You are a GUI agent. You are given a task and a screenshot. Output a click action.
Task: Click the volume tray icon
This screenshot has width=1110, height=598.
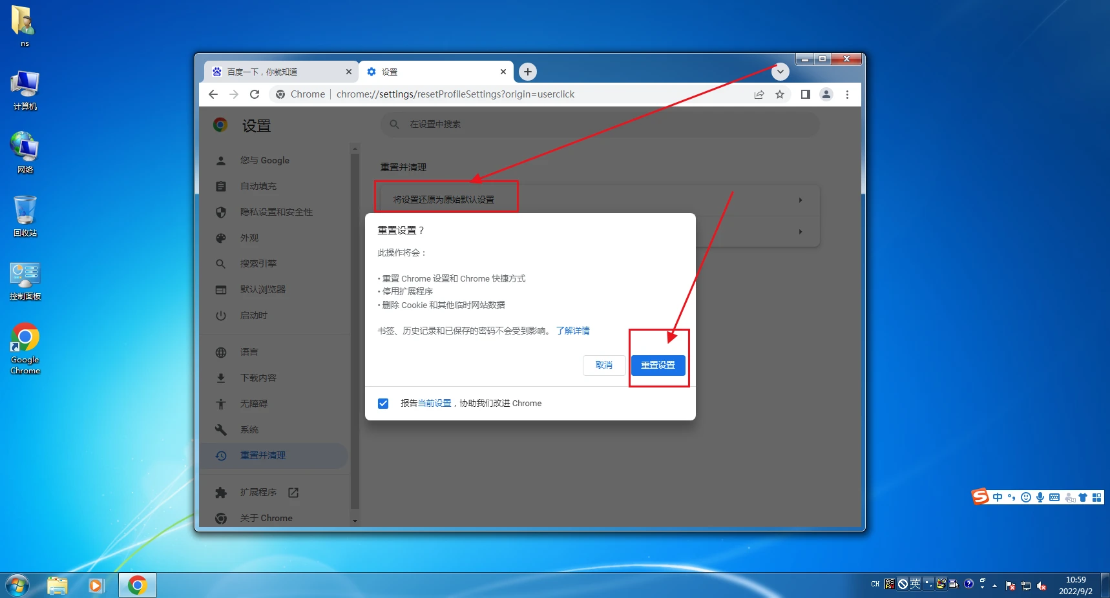(1042, 586)
